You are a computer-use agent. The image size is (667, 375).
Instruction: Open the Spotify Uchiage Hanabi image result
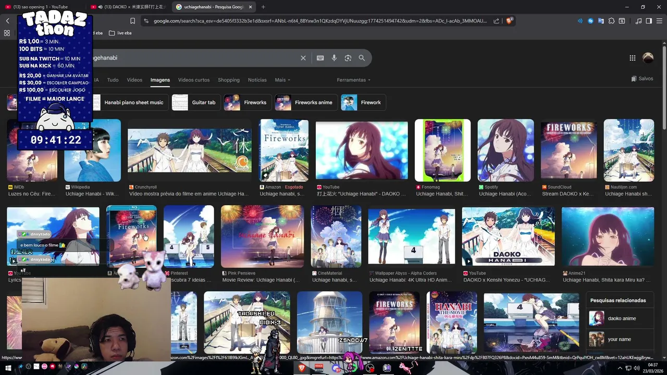(505, 151)
